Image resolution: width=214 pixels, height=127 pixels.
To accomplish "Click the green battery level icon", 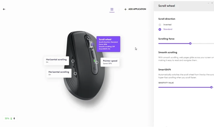I will [x=11, y=118].
